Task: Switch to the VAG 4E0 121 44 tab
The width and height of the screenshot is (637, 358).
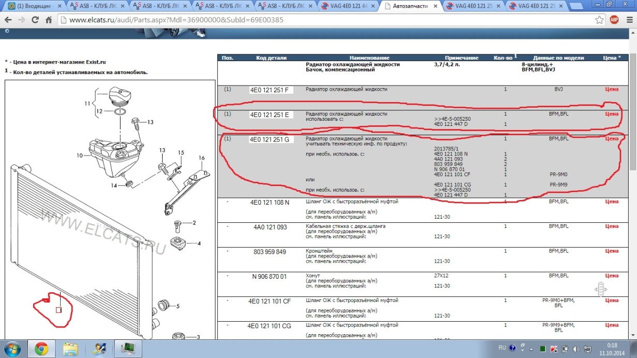Action: (x=347, y=6)
